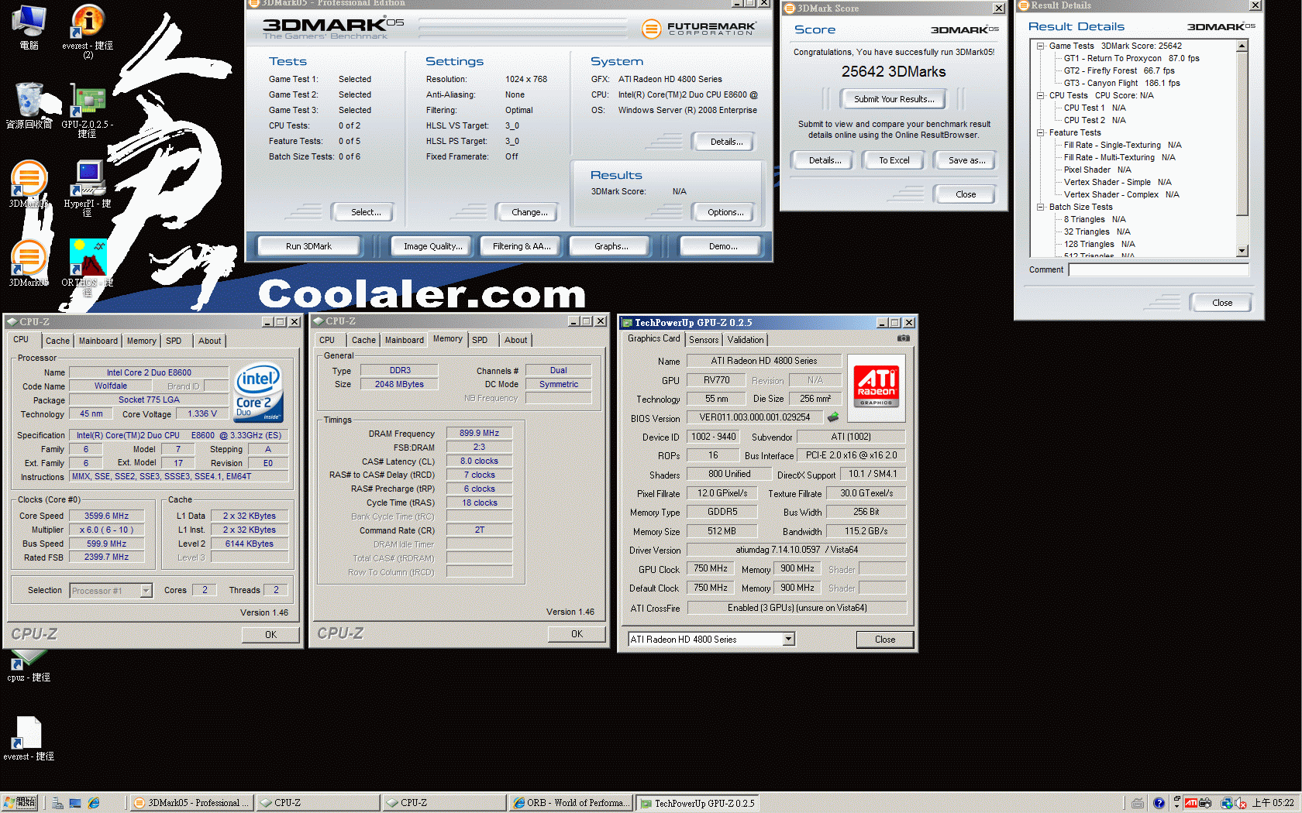Viewport: 1302px width, 813px height.
Task: Click the GPU-Z screenshot camera icon
Action: (x=903, y=338)
